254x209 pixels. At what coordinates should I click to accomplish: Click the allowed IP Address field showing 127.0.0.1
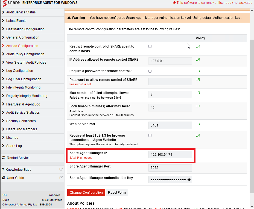point(170,61)
